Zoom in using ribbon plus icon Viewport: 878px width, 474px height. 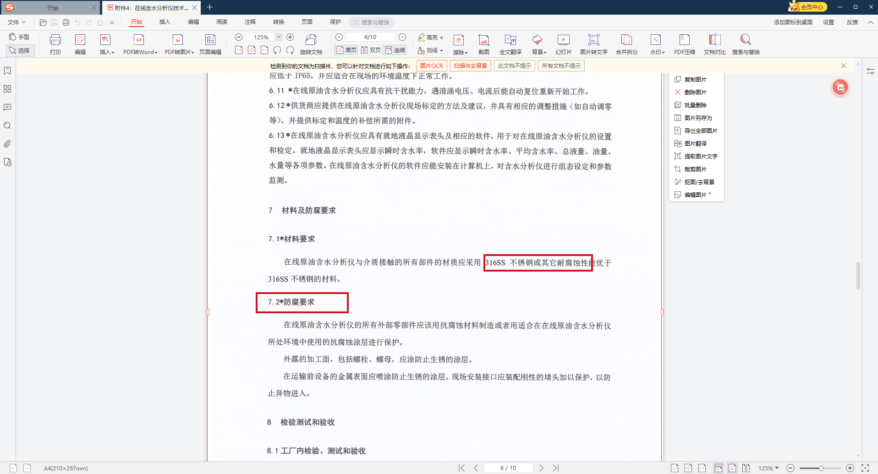coord(290,37)
